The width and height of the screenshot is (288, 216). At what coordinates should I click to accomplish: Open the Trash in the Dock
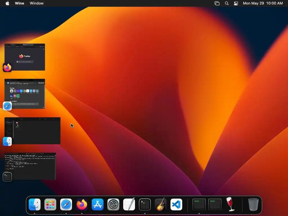tap(253, 204)
